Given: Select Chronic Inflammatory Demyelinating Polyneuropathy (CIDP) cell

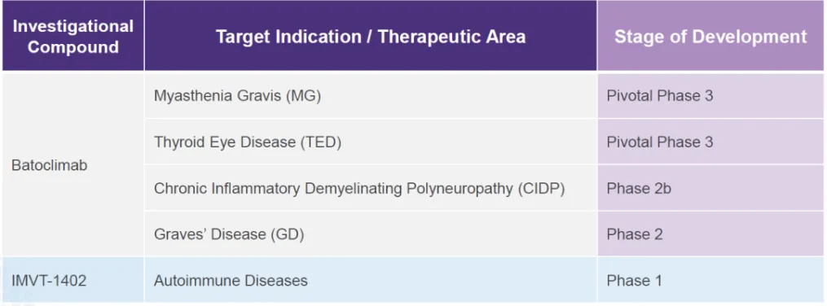Looking at the screenshot, I should pyautogui.click(x=371, y=188).
